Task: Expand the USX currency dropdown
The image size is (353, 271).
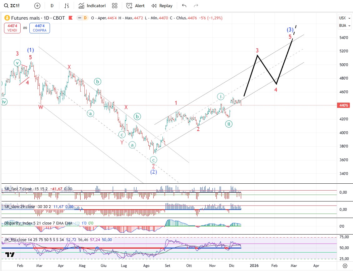Action: [342, 18]
